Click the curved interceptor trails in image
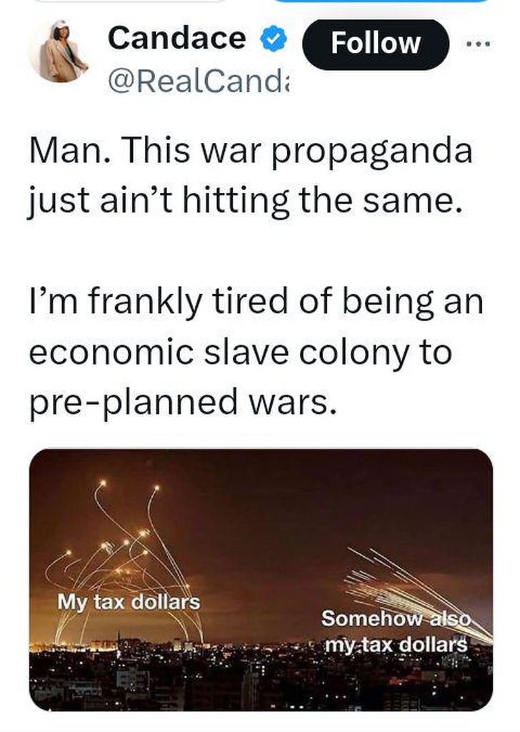Viewport: 520px width, 732px height. [x=124, y=560]
